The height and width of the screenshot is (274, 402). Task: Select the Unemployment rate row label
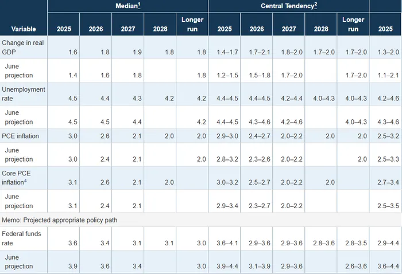20,94
